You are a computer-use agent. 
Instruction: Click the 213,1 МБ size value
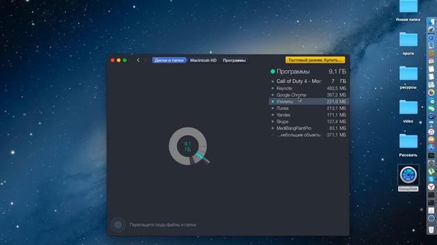click(x=337, y=108)
